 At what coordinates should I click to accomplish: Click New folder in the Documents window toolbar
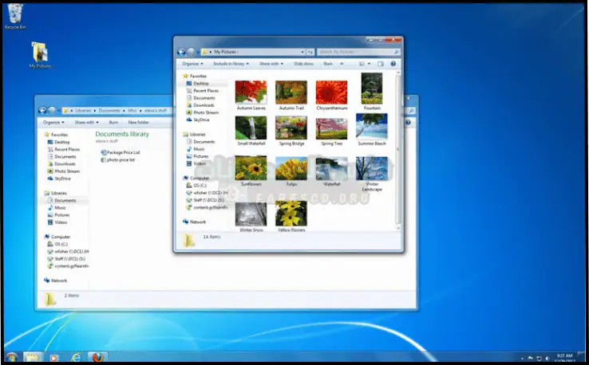point(137,123)
